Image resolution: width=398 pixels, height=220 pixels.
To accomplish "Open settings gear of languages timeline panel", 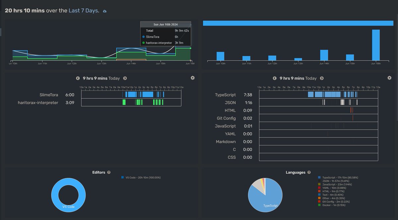I will (389, 78).
